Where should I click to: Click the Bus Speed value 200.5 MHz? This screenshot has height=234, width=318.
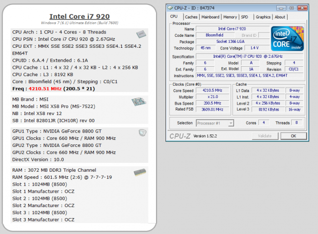(x=213, y=103)
